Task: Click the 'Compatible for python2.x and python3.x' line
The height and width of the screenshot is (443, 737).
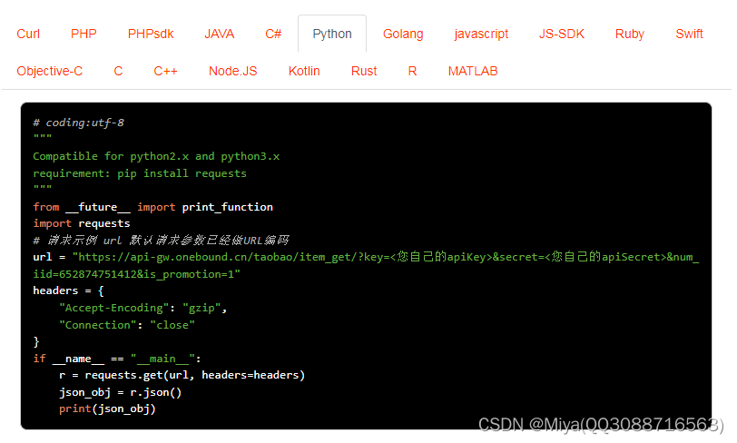Action: click(x=156, y=156)
